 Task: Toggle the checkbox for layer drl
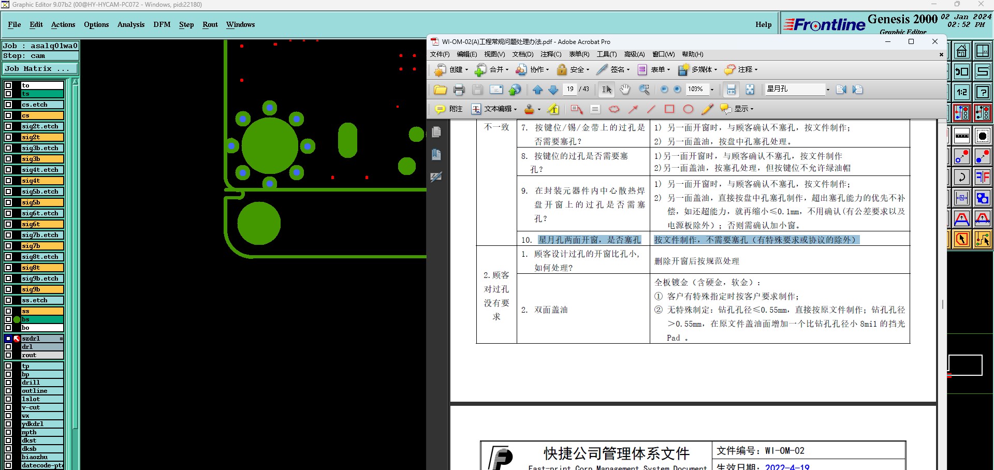[x=8, y=347]
